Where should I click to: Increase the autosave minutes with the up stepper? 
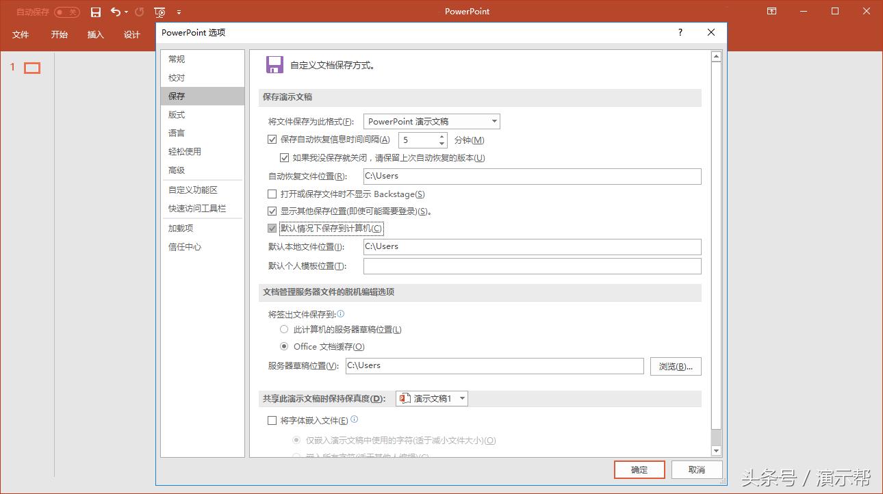(441, 136)
